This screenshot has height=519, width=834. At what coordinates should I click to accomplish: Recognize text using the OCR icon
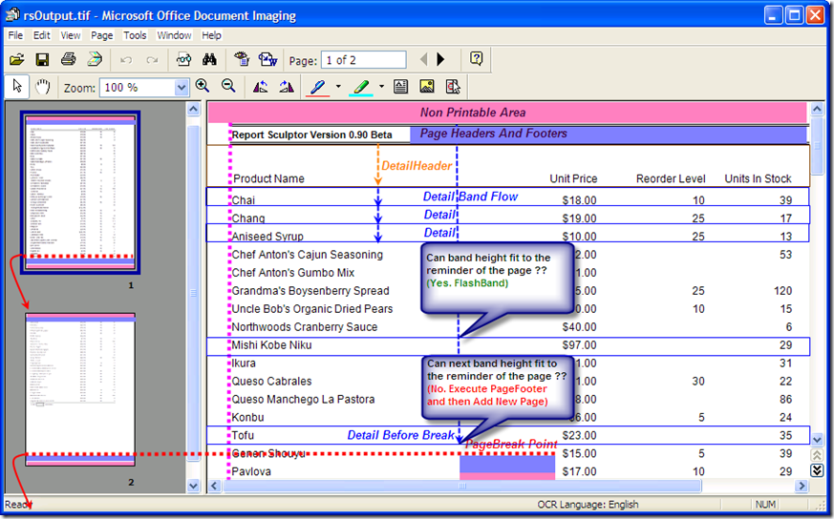click(184, 59)
